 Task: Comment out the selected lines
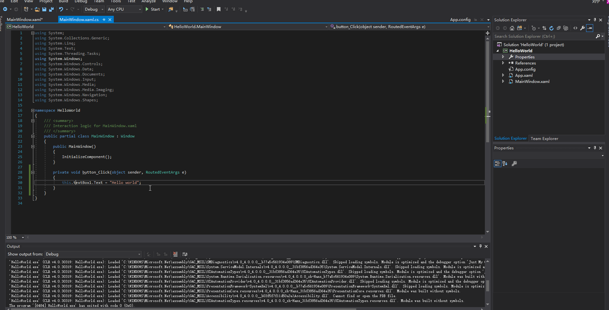[202, 9]
